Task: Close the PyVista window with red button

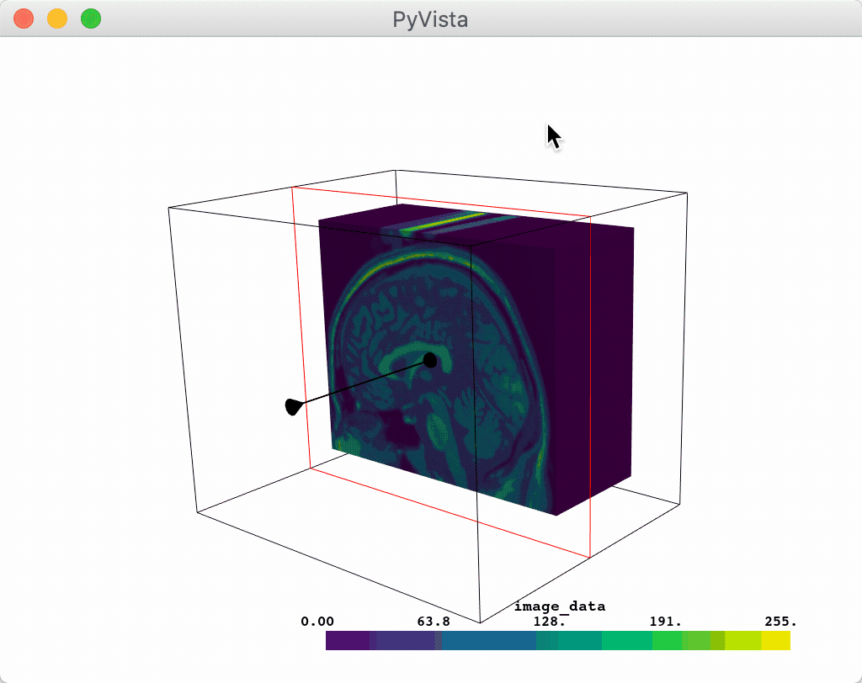Action: click(24, 19)
